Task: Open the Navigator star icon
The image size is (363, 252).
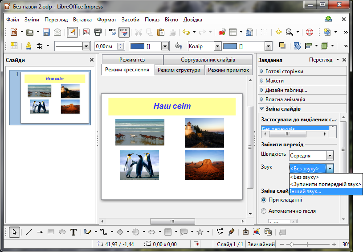Action: pos(278,32)
